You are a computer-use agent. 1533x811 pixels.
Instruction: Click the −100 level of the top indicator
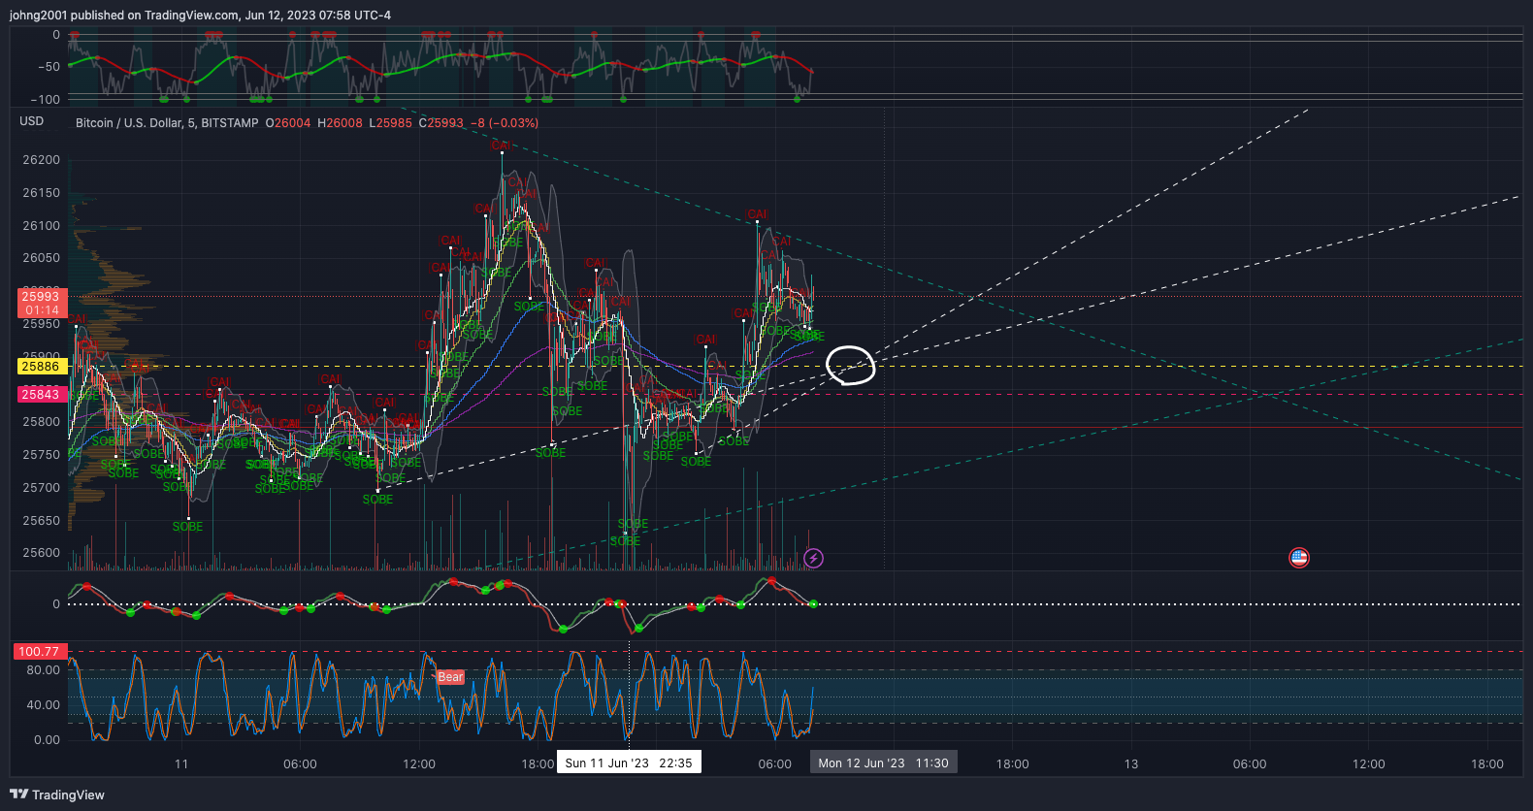(x=45, y=99)
